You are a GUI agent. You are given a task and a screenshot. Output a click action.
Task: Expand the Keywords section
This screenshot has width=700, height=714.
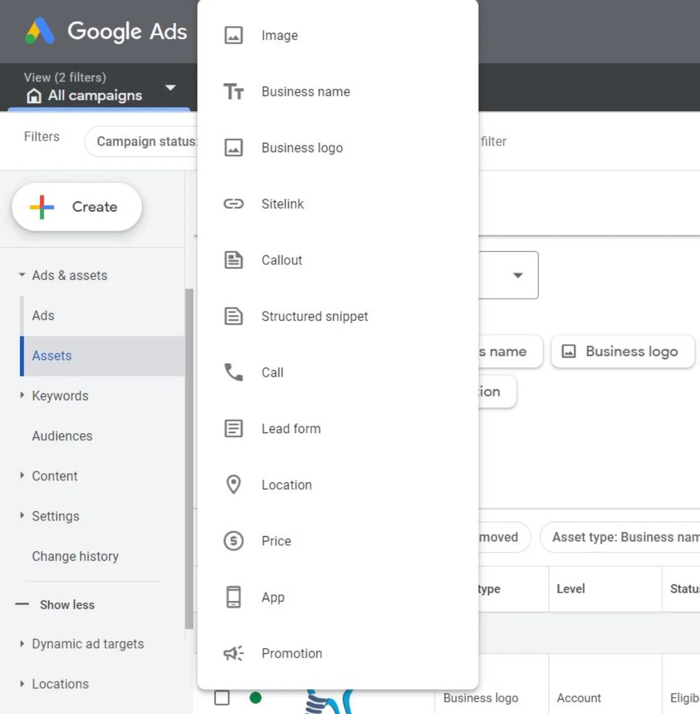click(x=22, y=395)
